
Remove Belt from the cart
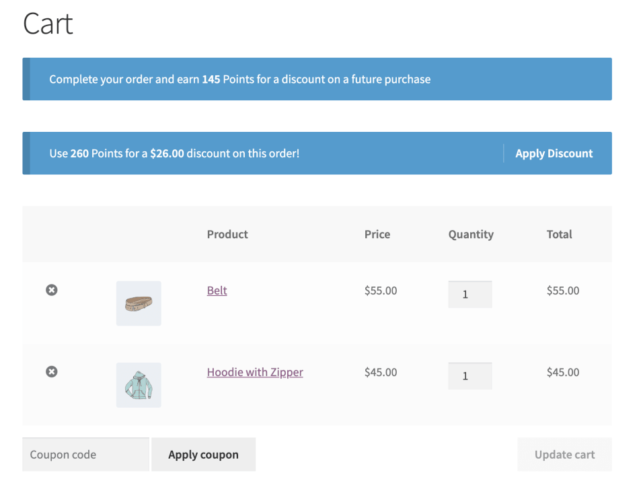(52, 290)
